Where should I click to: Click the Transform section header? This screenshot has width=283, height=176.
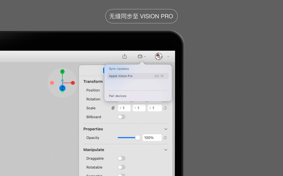93,82
